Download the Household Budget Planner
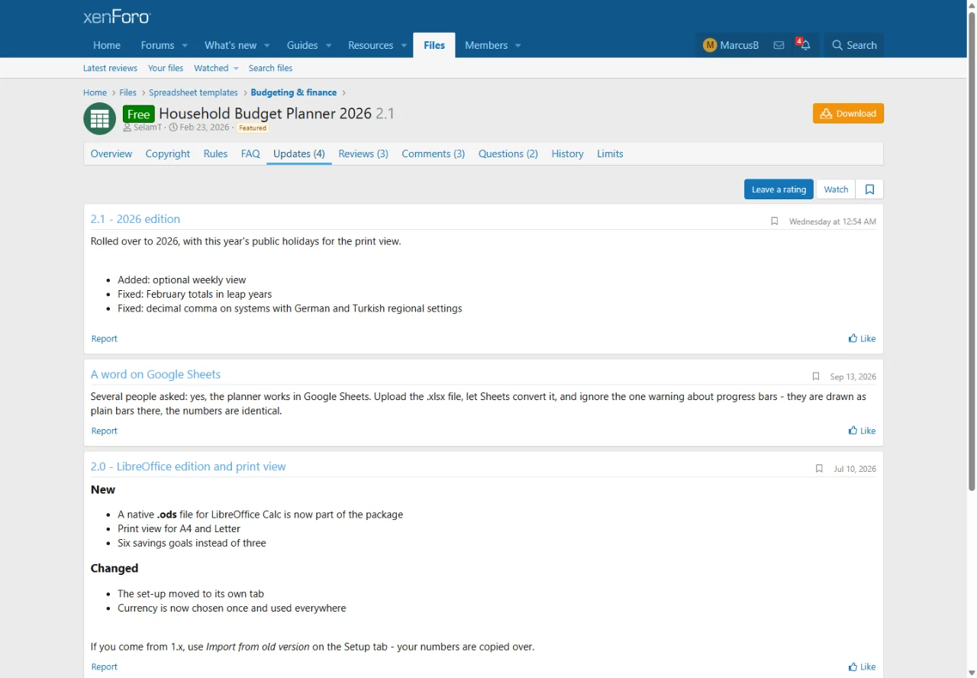This screenshot has height=678, width=977. click(x=848, y=113)
